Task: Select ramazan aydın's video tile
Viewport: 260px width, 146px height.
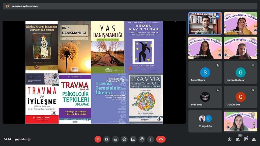Action: point(205,23)
